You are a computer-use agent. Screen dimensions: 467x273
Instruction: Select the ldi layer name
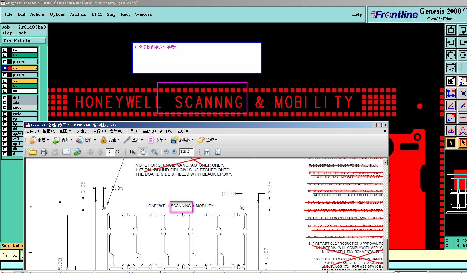(x=25, y=103)
